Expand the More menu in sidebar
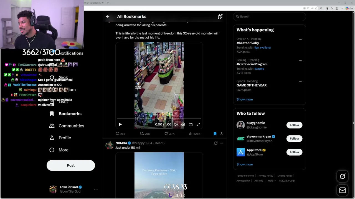 [59, 150]
